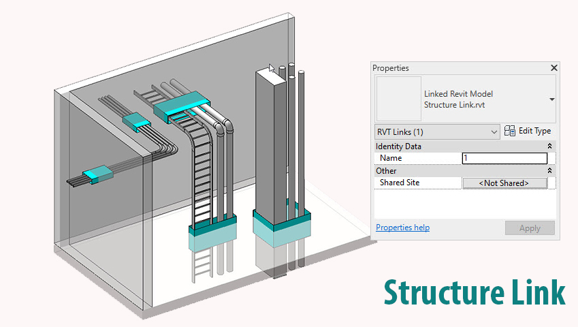
Task: Click the 'Other' group header text
Action: point(386,171)
